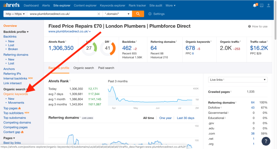
Task: Open the help question mark bubble
Action: (266, 141)
